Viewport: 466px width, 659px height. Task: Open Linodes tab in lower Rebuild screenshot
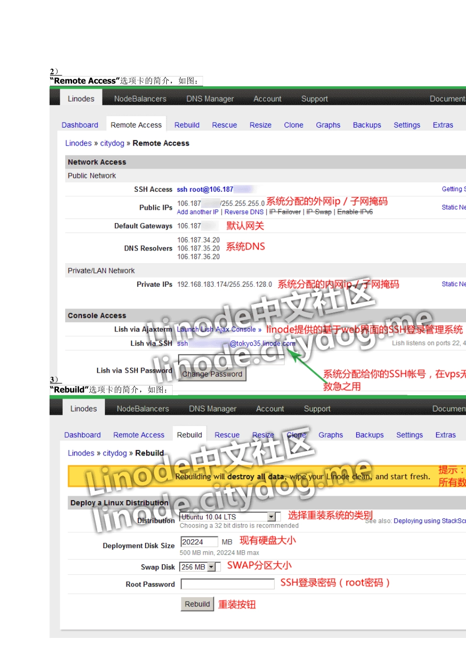point(83,408)
